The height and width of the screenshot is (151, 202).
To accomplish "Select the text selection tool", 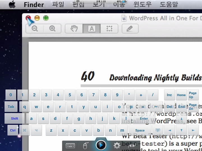I will pyautogui.click(x=91, y=28).
